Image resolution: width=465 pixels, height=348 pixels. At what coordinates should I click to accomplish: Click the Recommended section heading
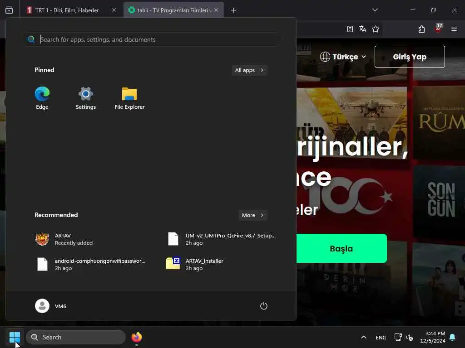click(56, 215)
